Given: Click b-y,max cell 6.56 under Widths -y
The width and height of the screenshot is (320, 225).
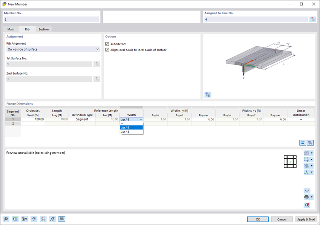Looking at the screenshot, I should coord(203,119).
